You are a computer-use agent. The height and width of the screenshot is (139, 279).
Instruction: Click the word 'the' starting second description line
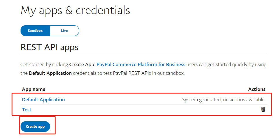pos(24,73)
